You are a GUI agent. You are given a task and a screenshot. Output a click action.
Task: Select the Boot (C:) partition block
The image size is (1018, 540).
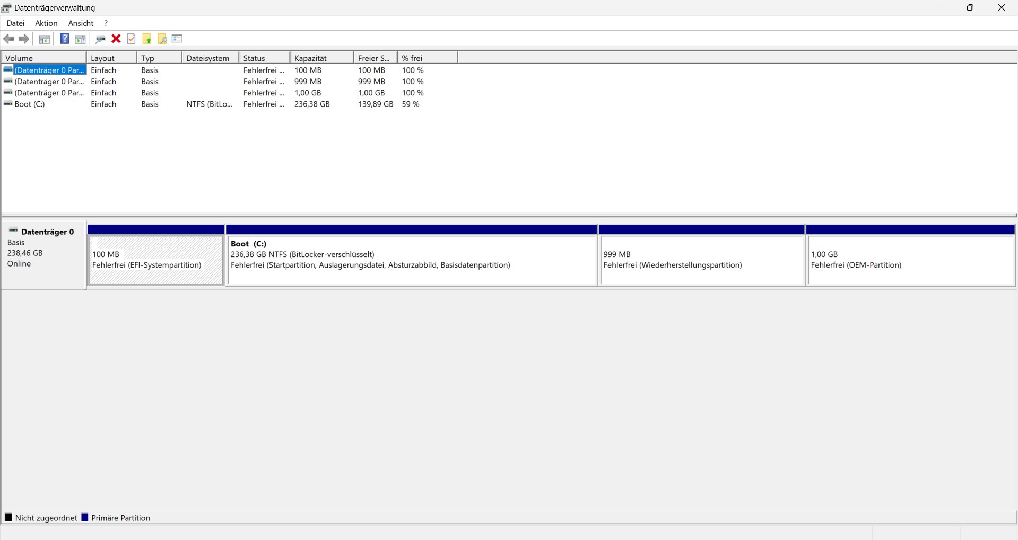pos(412,255)
